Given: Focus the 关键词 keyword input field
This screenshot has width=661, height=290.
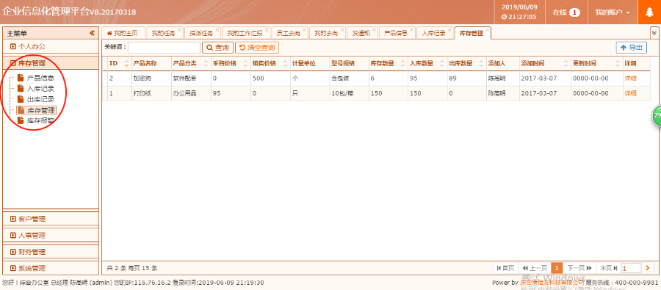Looking at the screenshot, I should pyautogui.click(x=164, y=48).
